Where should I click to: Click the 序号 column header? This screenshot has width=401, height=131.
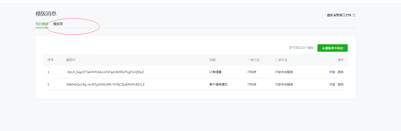(x=50, y=60)
